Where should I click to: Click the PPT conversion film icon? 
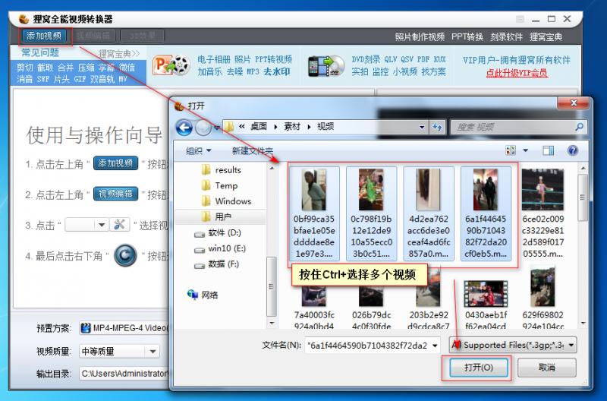point(171,65)
